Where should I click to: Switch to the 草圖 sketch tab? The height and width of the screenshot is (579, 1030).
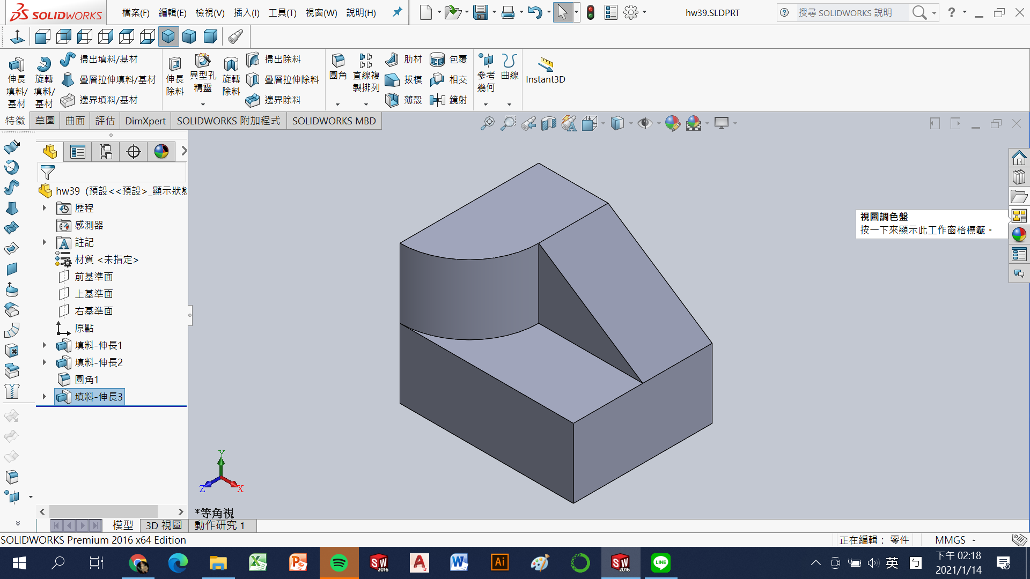tap(45, 121)
